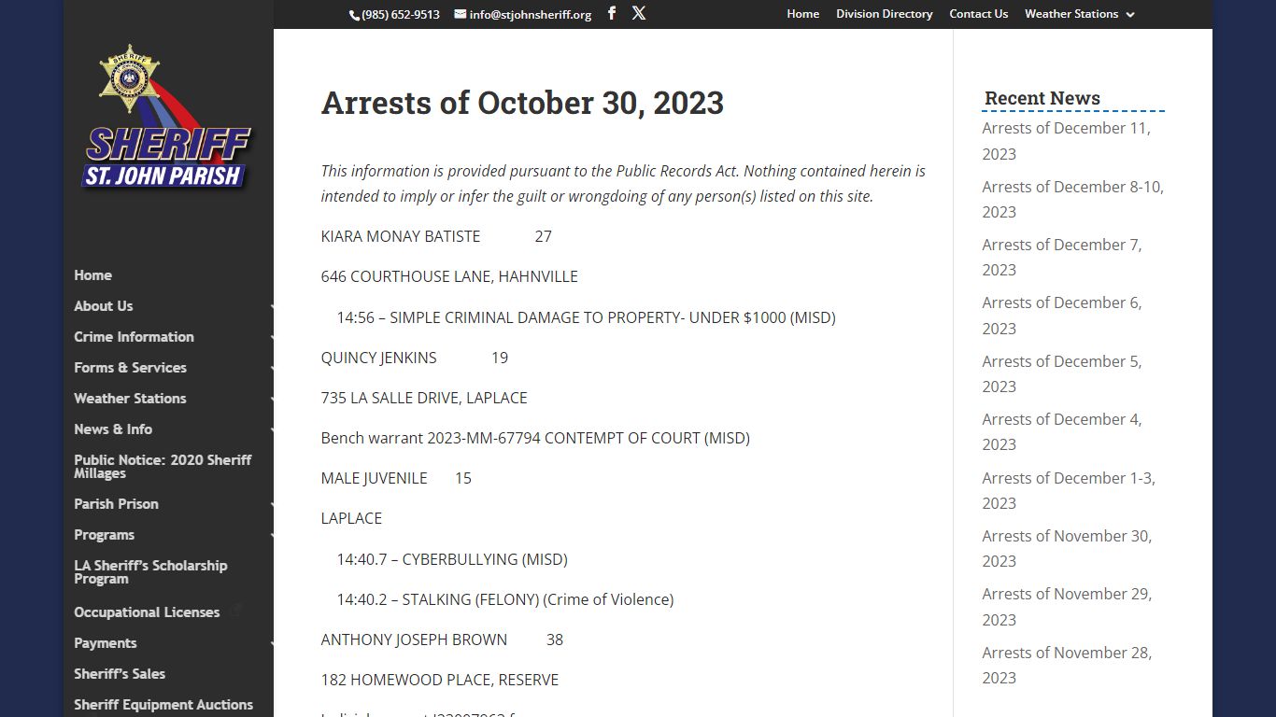
Task: Expand the Forms & Services submenu arrow
Action: tap(272, 369)
